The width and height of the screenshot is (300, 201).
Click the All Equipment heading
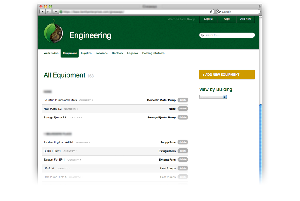[64, 75]
